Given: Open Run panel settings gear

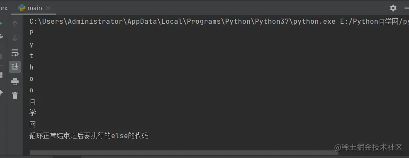Looking at the screenshot, I should (393, 8).
